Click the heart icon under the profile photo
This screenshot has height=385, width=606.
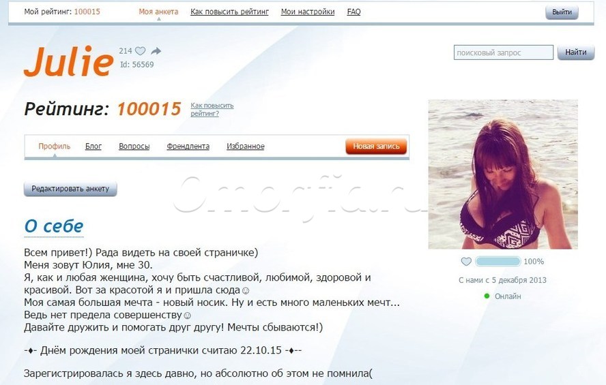466,262
